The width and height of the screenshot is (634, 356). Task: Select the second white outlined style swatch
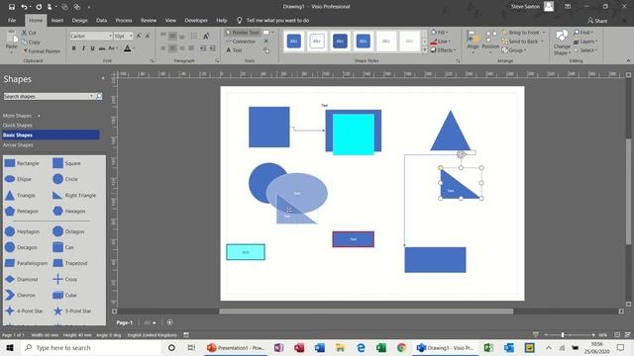[x=317, y=41]
